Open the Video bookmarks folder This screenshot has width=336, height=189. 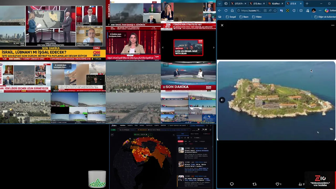[x=257, y=17]
